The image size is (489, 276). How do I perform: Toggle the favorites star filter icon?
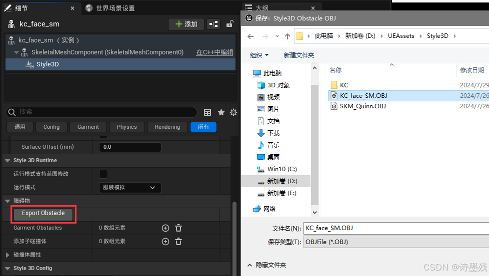221,112
